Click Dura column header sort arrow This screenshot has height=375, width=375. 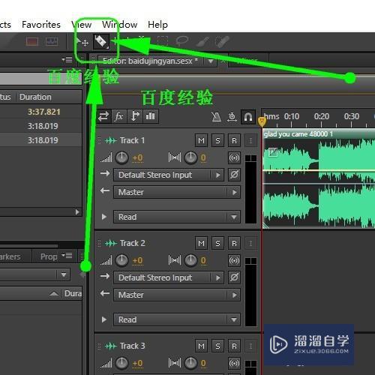[54, 293]
